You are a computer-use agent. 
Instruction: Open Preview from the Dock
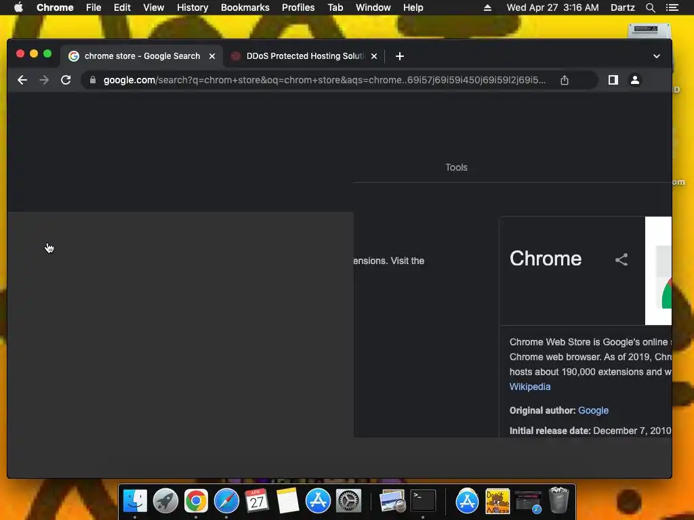point(392,501)
